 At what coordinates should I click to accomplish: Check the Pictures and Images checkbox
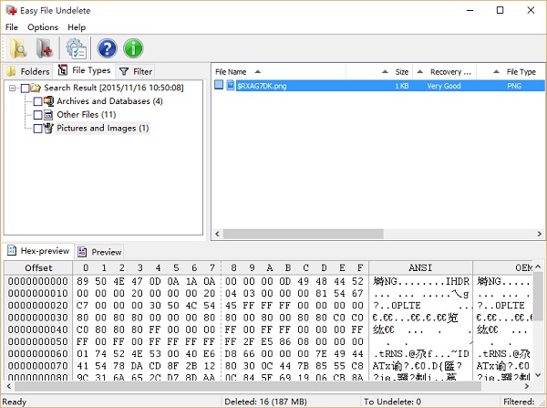point(37,129)
